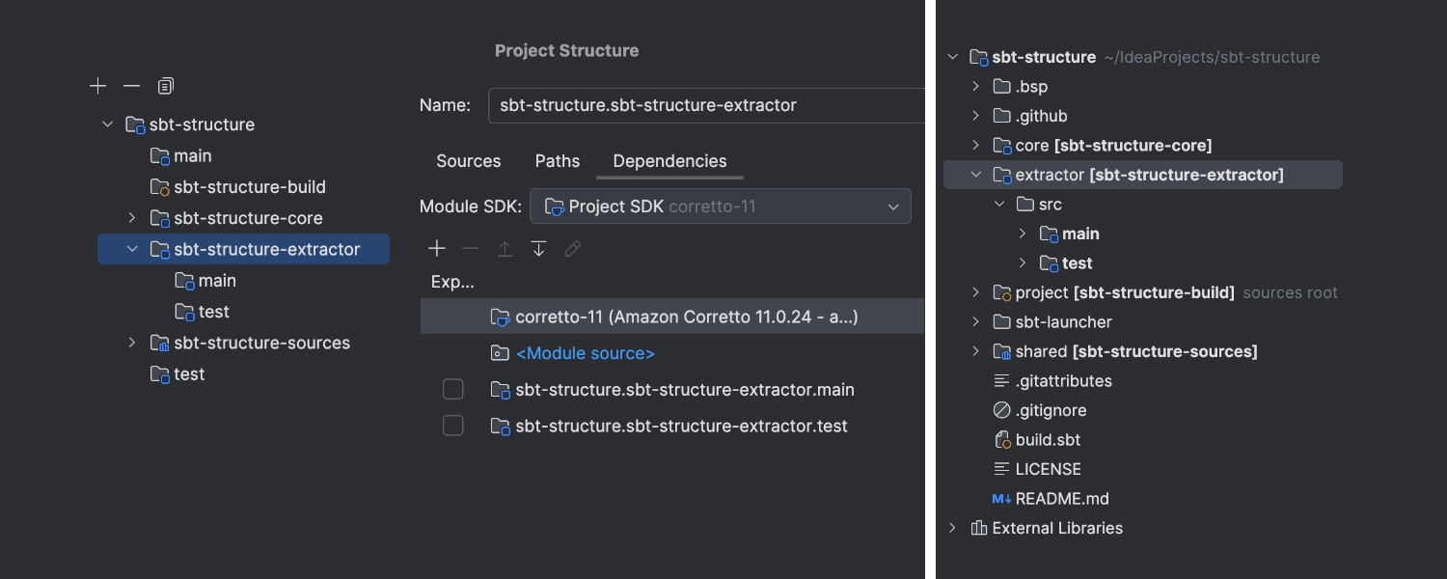Select sbt-structure-build module in tree
This screenshot has width=1447, height=579.
(249, 187)
